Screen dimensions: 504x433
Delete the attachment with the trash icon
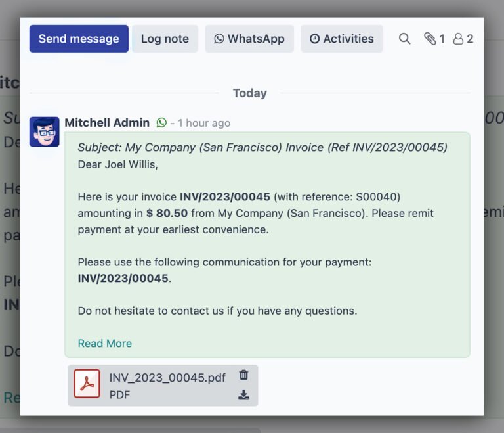click(x=243, y=375)
